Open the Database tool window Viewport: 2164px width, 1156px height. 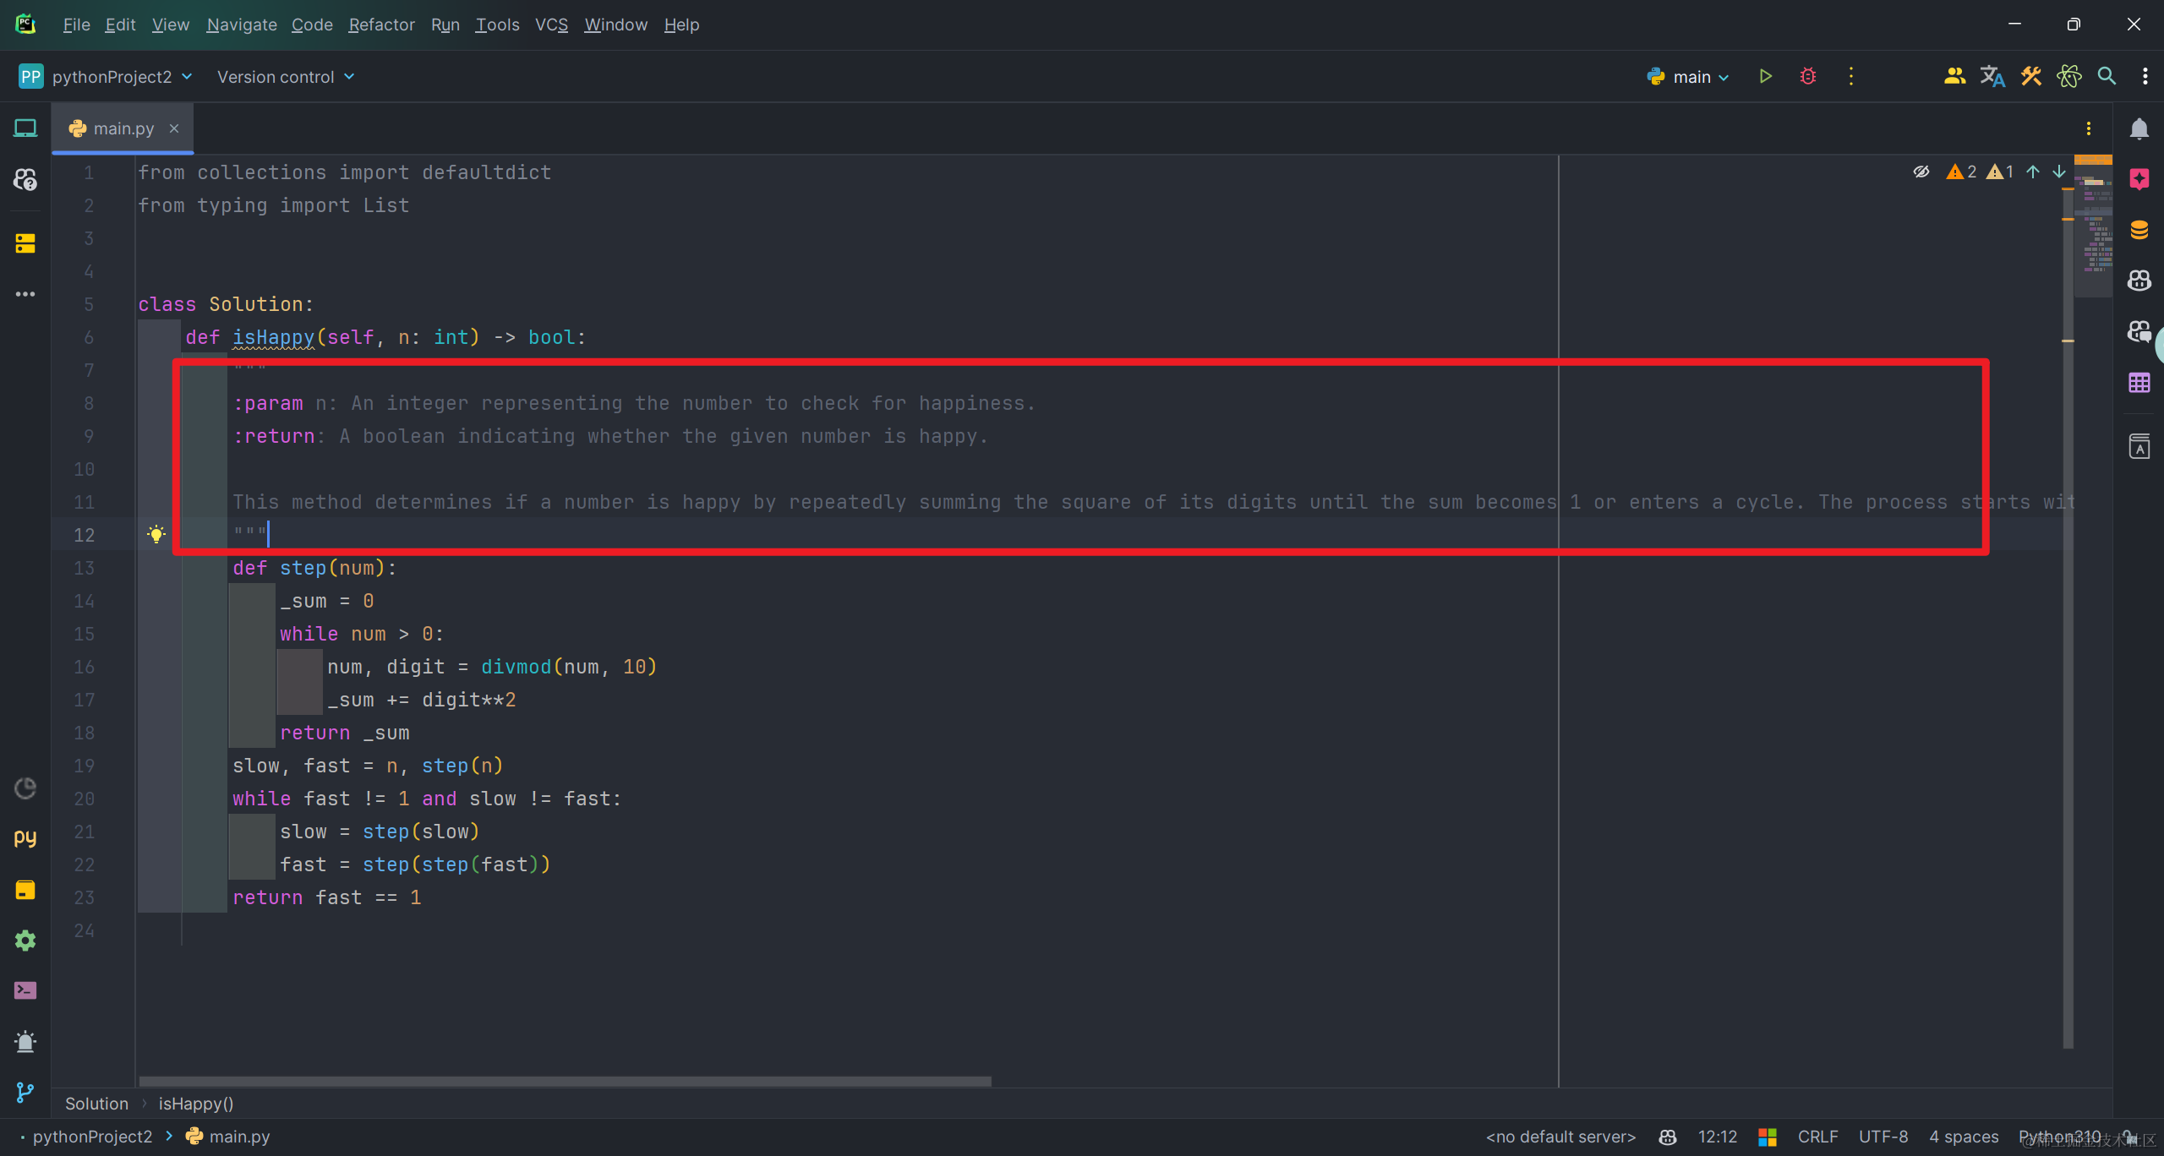point(2139,230)
